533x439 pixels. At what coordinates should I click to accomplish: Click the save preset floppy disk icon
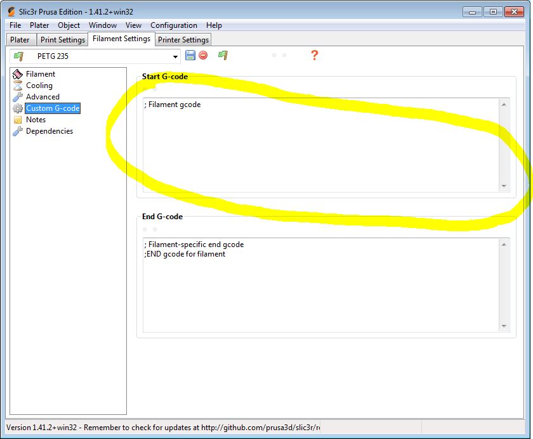190,56
